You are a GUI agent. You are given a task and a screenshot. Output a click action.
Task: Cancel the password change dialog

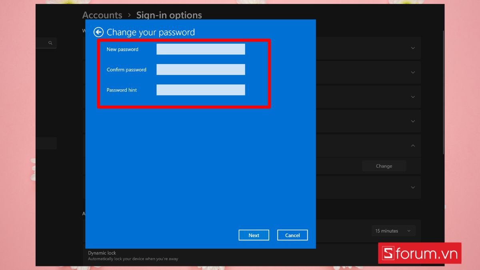292,235
